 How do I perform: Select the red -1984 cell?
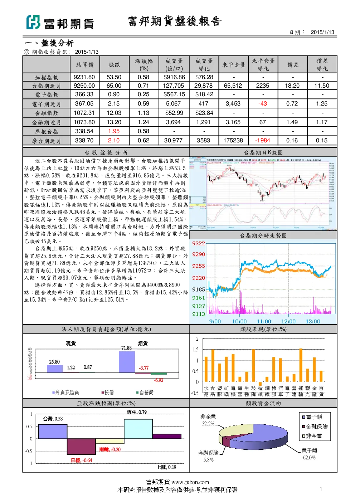point(263,140)
